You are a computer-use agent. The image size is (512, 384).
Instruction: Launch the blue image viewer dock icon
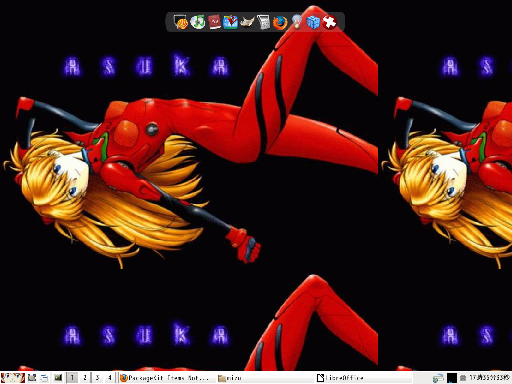[230, 22]
